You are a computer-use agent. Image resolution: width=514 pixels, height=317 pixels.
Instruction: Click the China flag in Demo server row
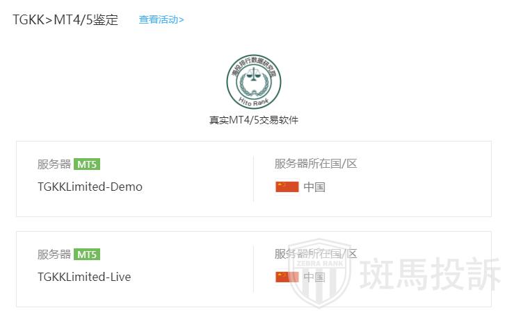pyautogui.click(x=287, y=187)
